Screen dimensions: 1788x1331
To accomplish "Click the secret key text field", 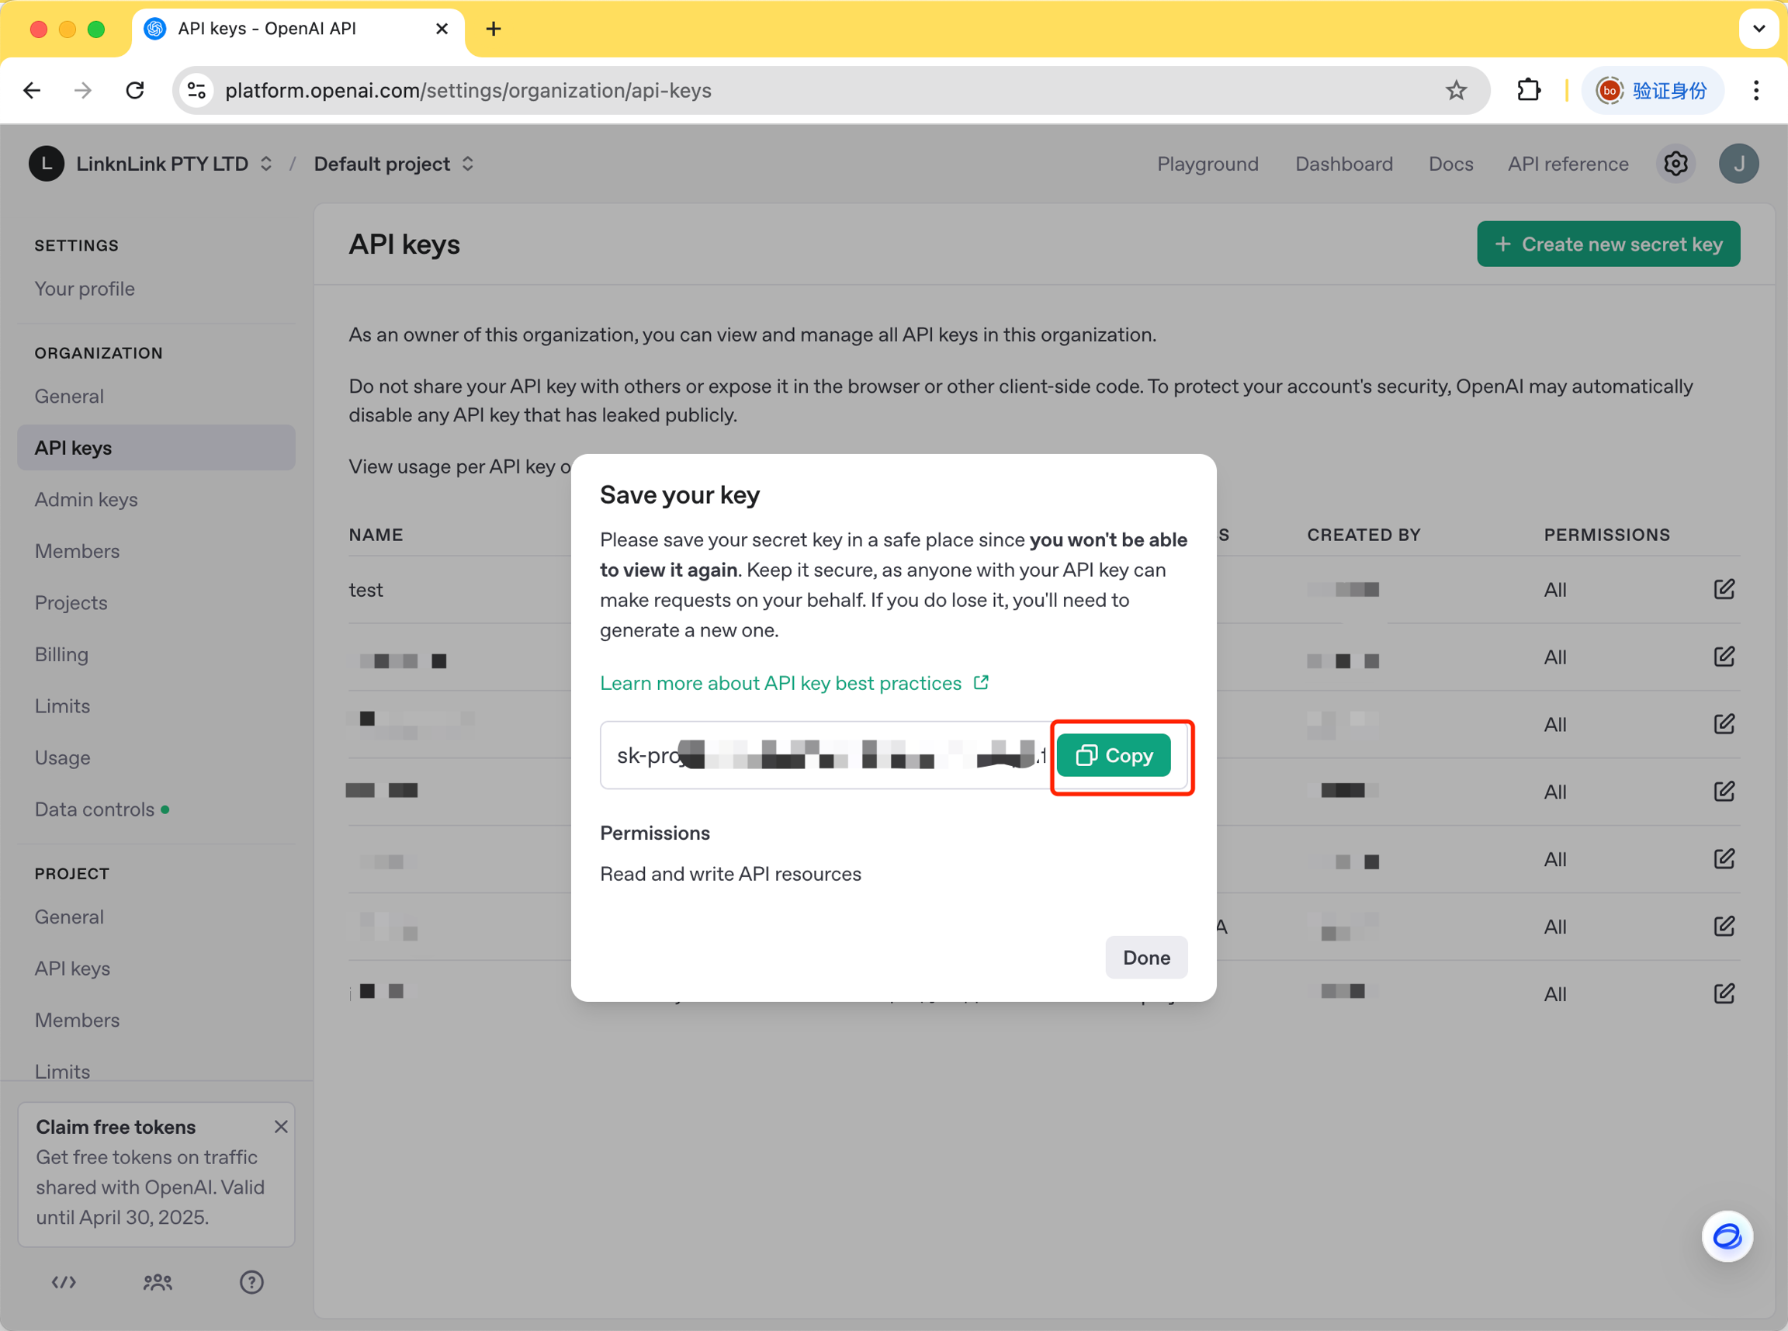I will pos(826,756).
